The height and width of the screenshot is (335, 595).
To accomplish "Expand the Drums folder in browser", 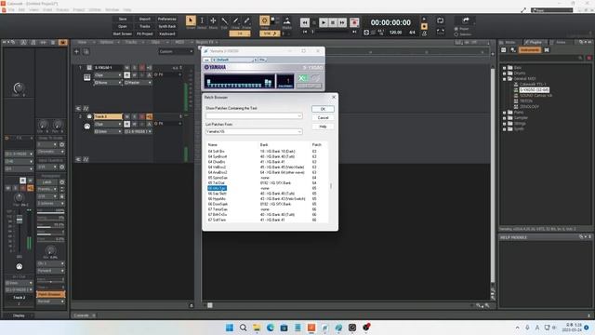I will 504,73.
